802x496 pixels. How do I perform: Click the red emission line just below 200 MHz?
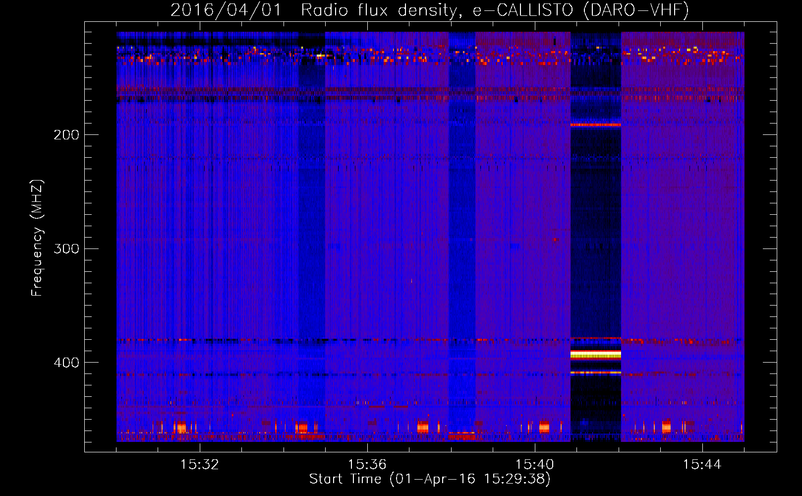[x=596, y=125]
